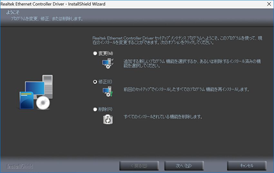Image resolution: width=274 pixels, height=173 pixels.
Task: Click the greyed-out < 戻る(B) button
Action: pyautogui.click(x=139, y=166)
